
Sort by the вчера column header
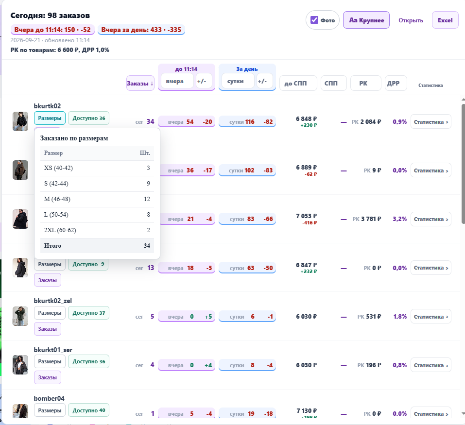(x=177, y=81)
